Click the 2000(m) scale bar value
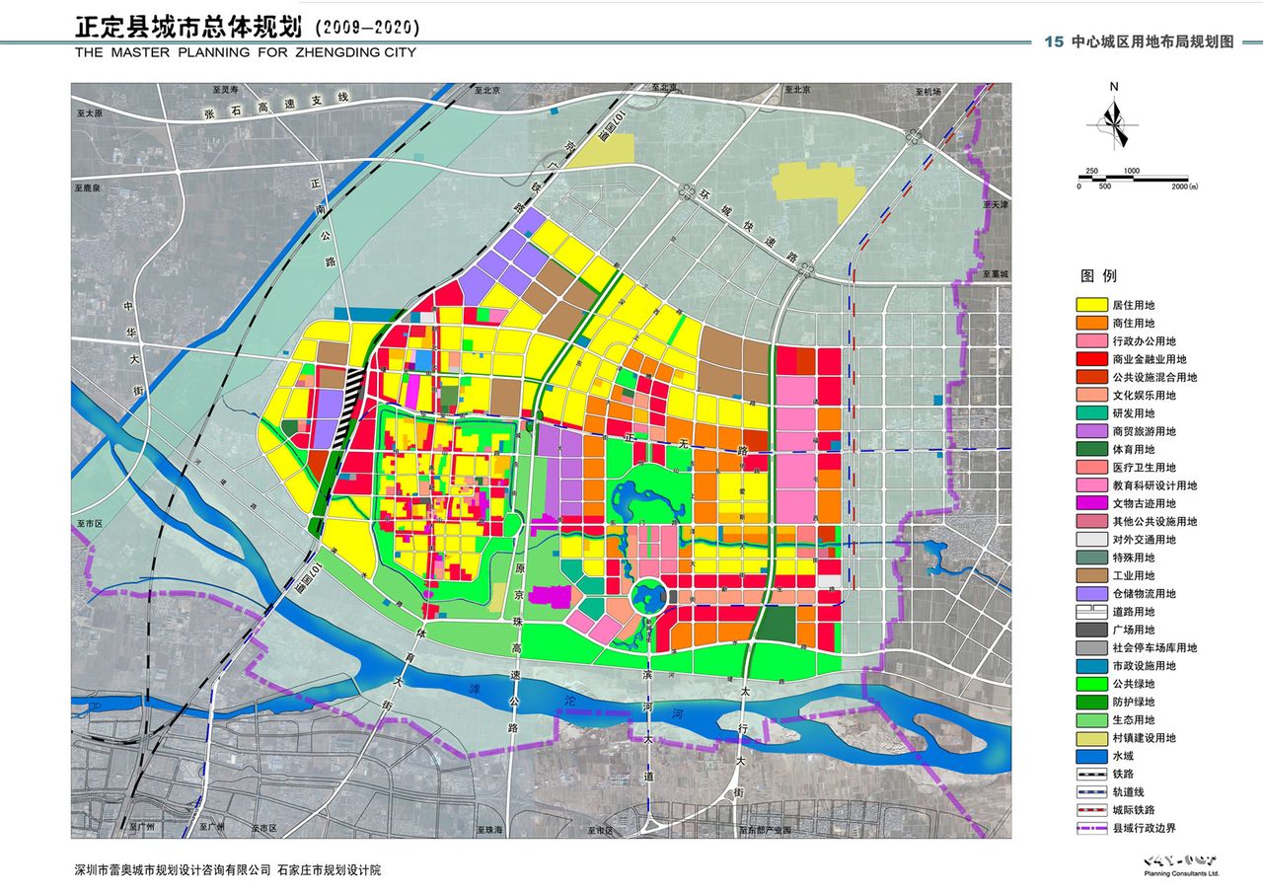This screenshot has height=893, width=1263. pos(1185,186)
